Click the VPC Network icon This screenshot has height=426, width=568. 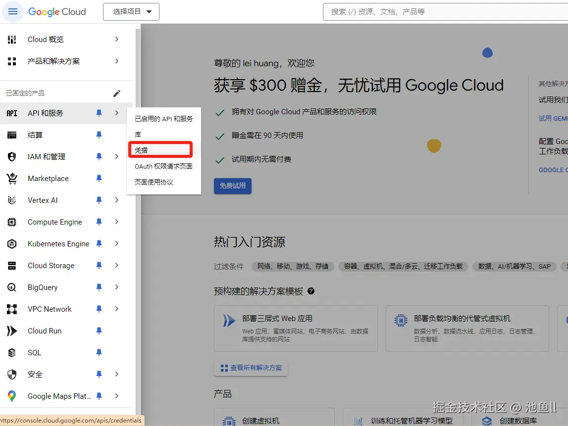[12, 309]
